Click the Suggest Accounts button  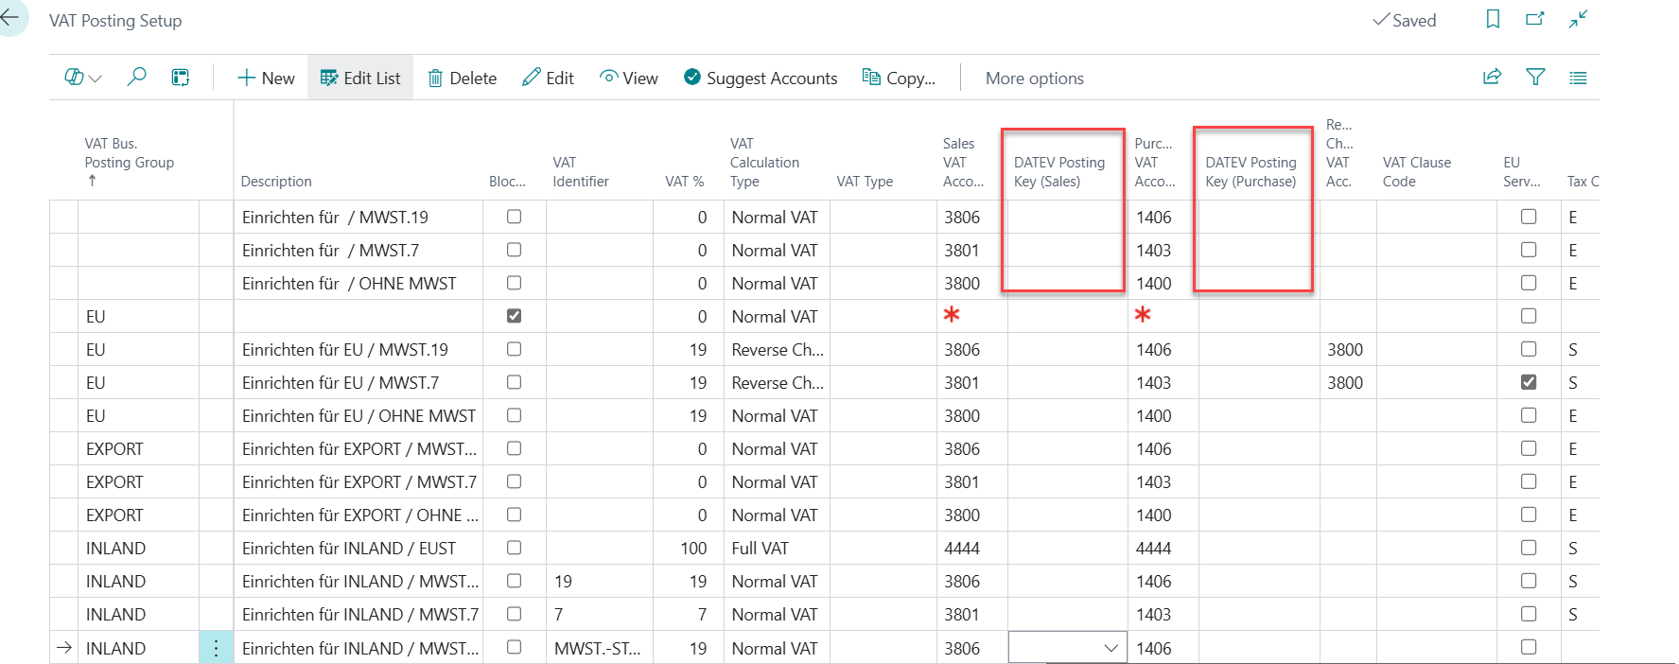(x=761, y=79)
